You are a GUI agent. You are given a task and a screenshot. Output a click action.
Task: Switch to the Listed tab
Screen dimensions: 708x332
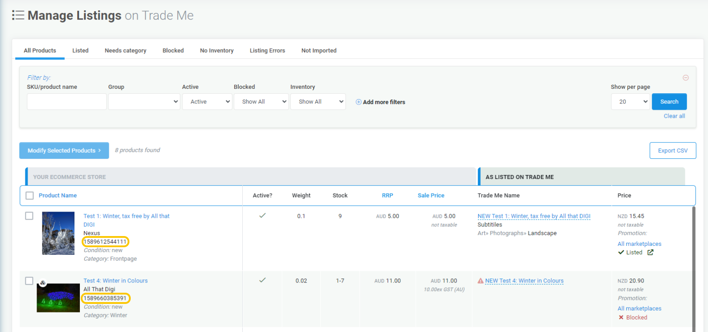pyautogui.click(x=80, y=50)
